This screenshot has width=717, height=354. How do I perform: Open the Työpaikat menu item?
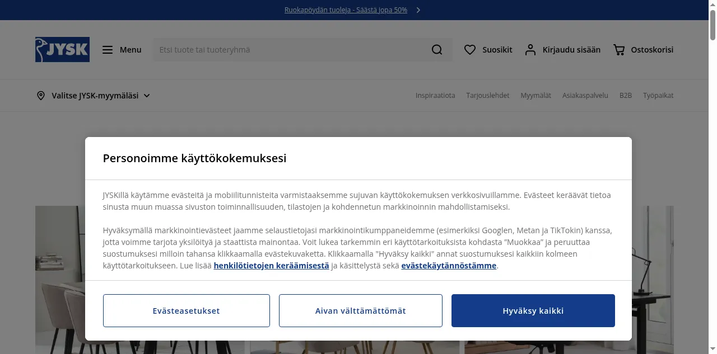click(658, 96)
